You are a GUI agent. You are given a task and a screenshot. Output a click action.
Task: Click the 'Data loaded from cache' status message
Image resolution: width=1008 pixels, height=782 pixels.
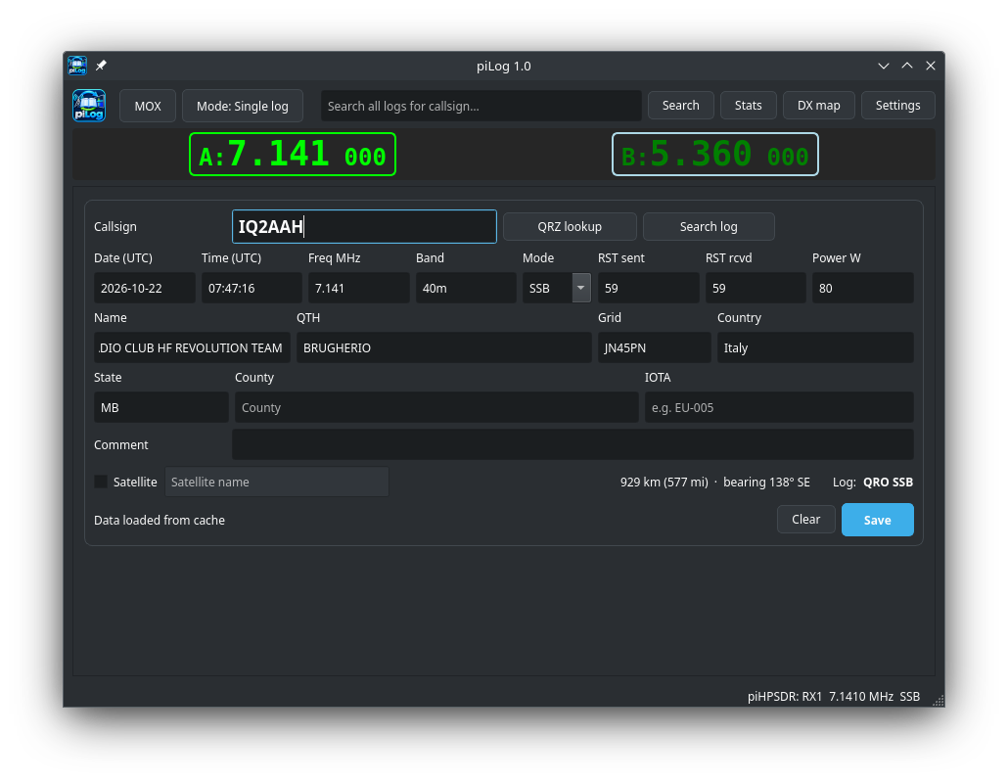click(x=160, y=521)
